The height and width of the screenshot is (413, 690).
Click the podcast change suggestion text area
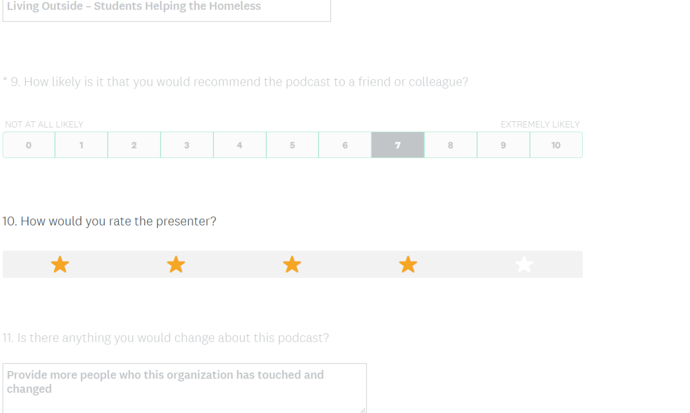click(x=184, y=388)
